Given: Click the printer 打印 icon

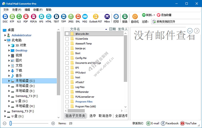Looking at the screenshot, I should (116, 17).
